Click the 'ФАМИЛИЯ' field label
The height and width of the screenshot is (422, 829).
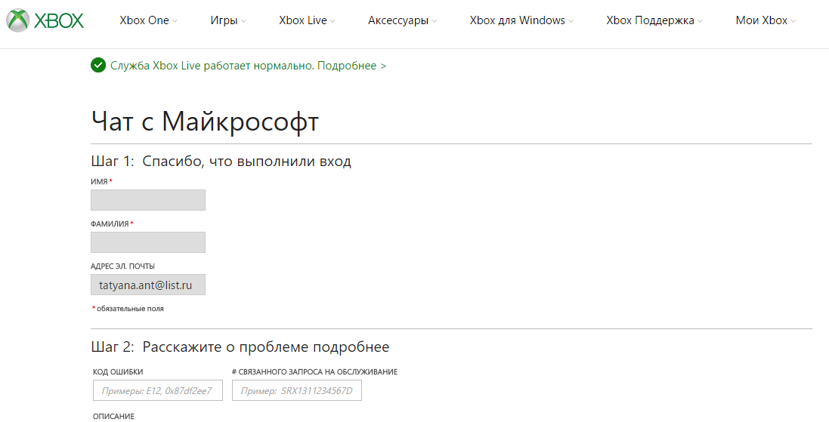110,224
